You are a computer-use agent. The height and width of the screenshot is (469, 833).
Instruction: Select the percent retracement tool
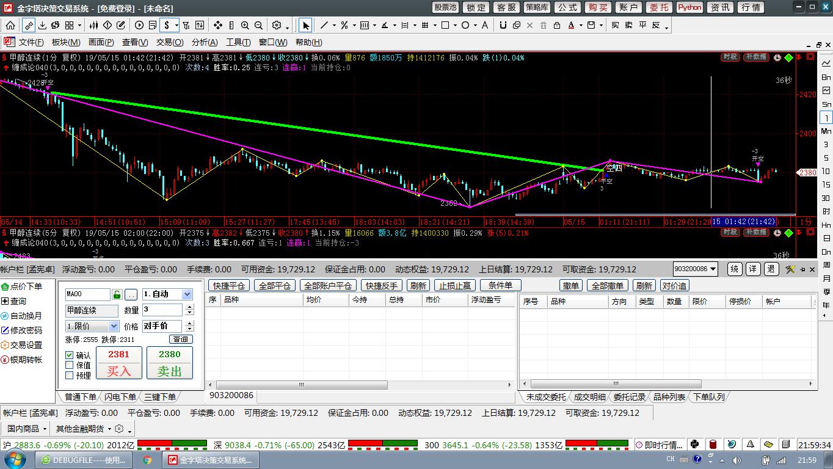(344, 25)
